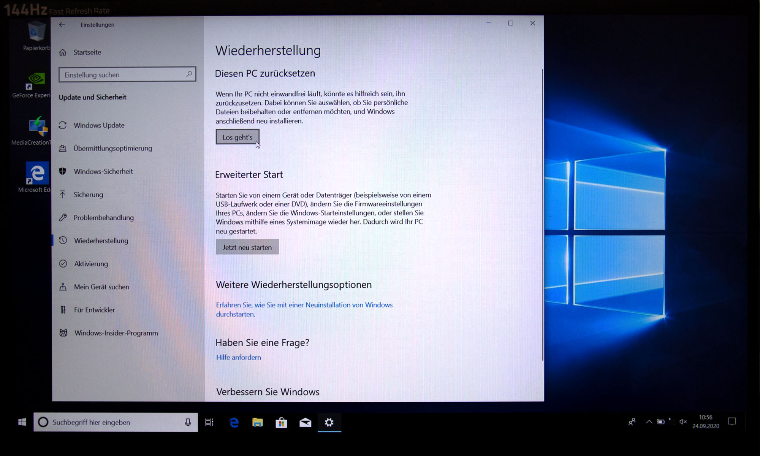Click the microphone in taskbar search
Viewport: 760px width, 456px height.
[188, 422]
